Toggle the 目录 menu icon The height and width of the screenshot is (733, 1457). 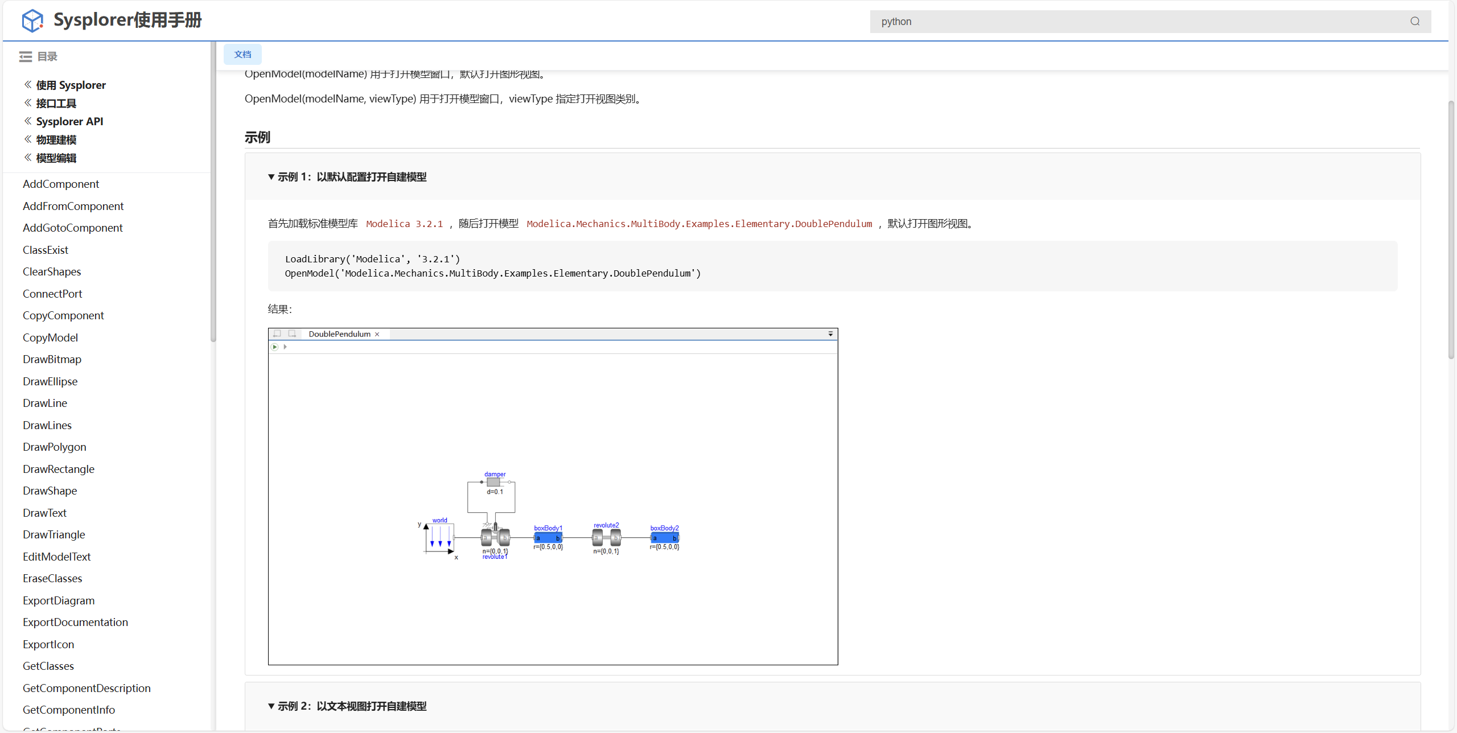pyautogui.click(x=26, y=57)
